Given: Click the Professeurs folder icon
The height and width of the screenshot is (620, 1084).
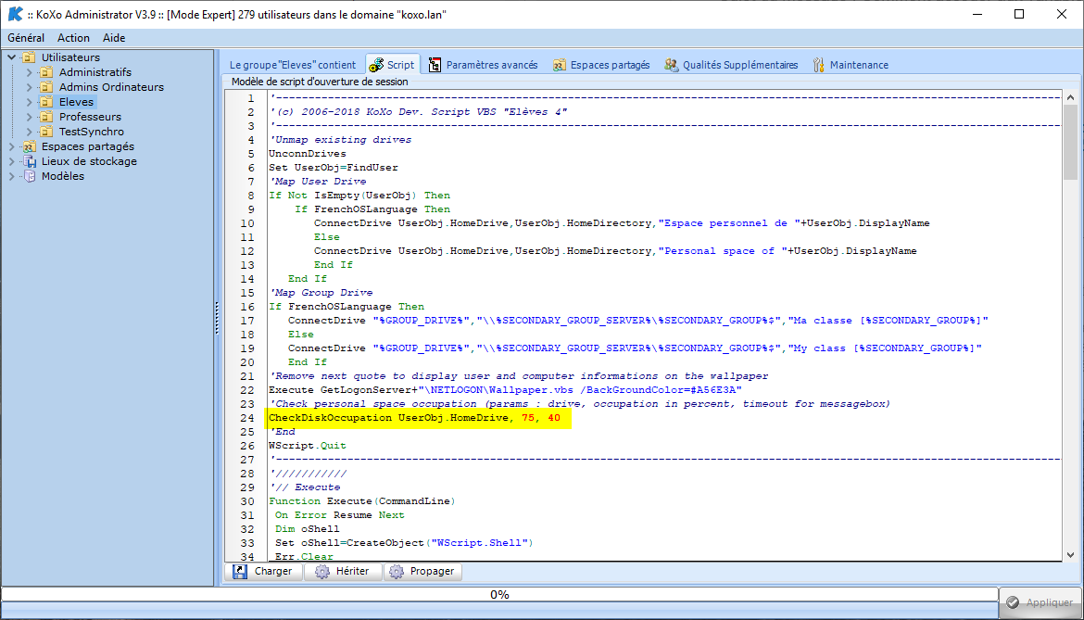Looking at the screenshot, I should (x=46, y=117).
